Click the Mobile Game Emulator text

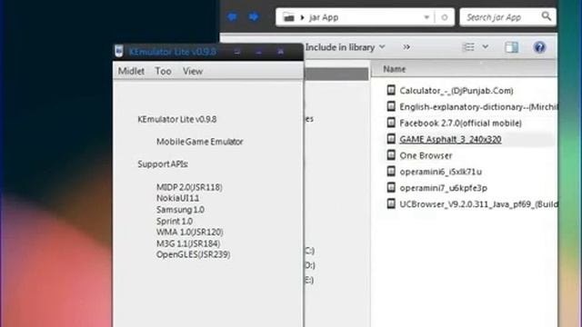click(200, 142)
